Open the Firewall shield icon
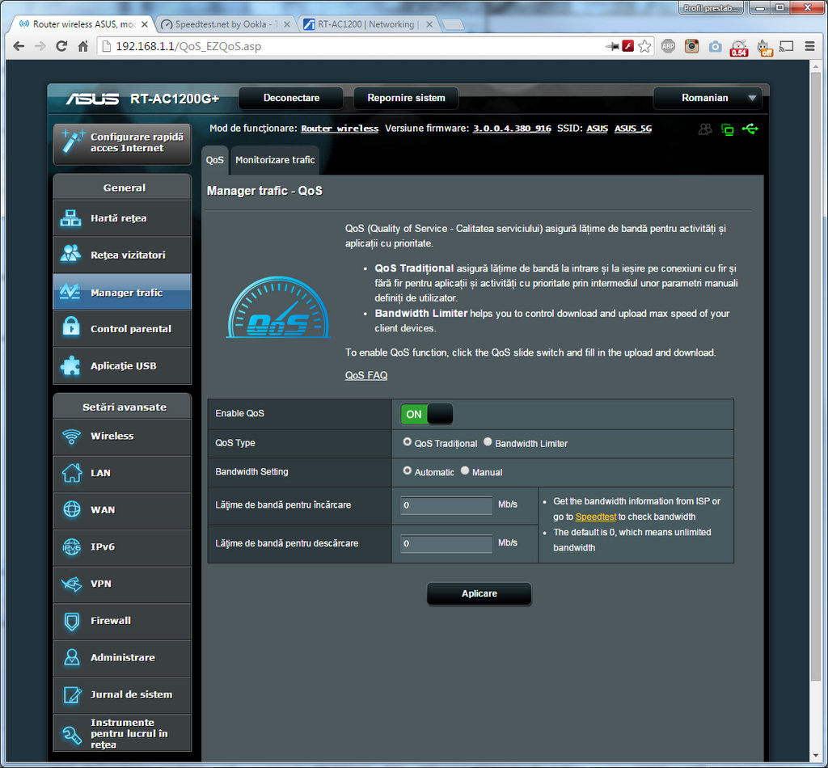Image resolution: width=828 pixels, height=768 pixels. click(x=71, y=621)
